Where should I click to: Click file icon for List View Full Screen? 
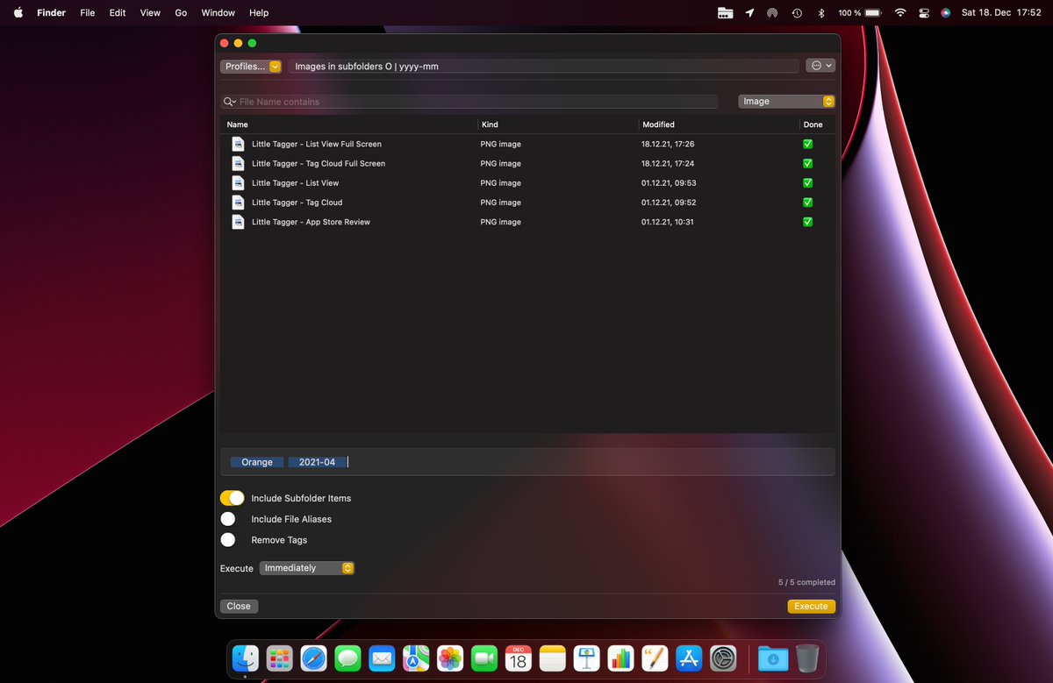pyautogui.click(x=238, y=144)
